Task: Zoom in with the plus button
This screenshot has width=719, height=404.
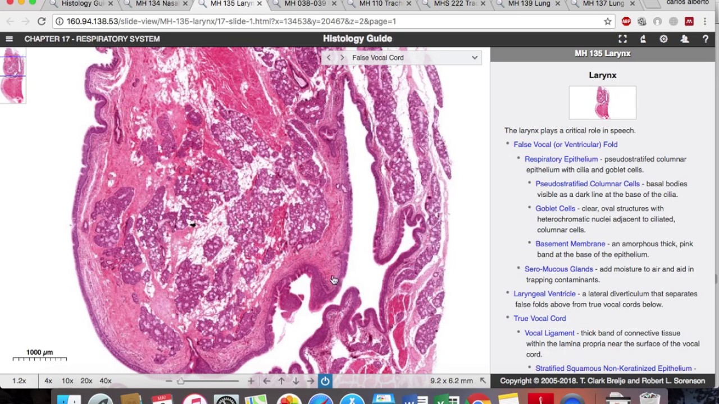Action: coord(251,381)
